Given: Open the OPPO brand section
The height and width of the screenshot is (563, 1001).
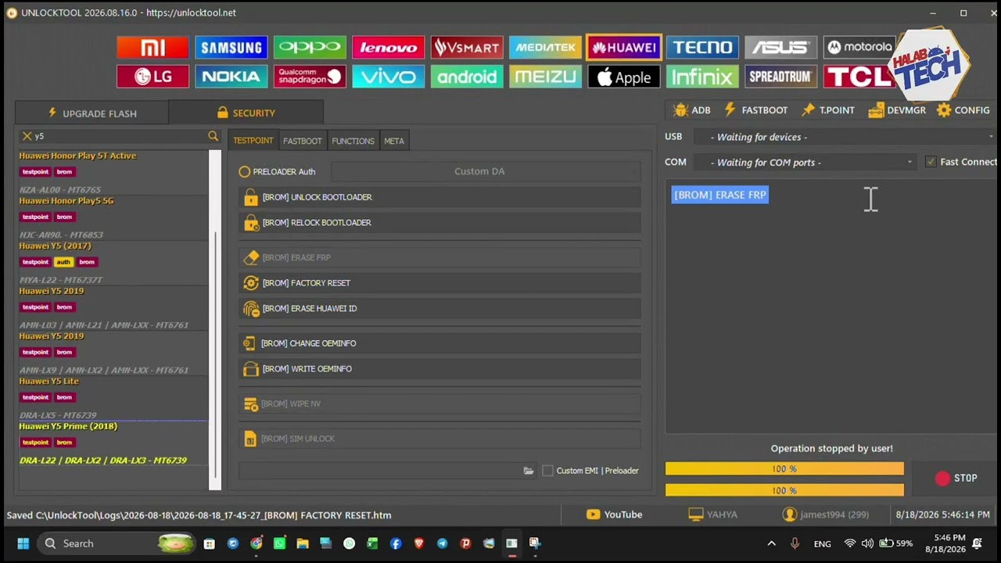Looking at the screenshot, I should pyautogui.click(x=310, y=47).
